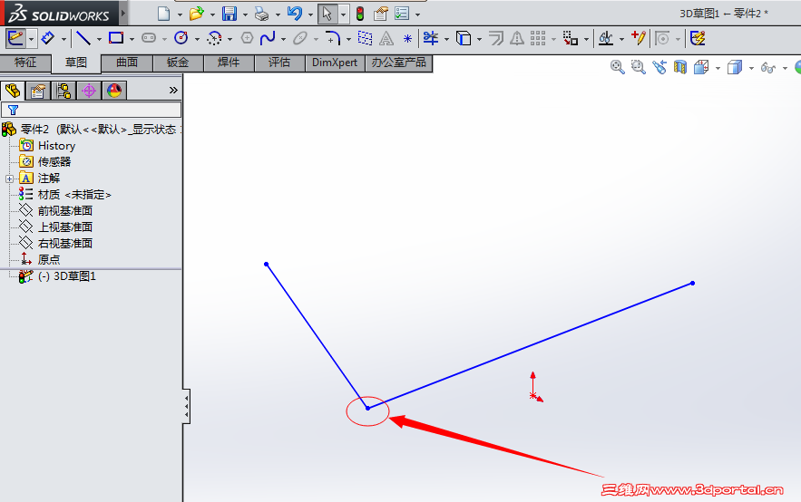The image size is (801, 502).
Task: Select the Line sketch tool
Action: pos(83,38)
